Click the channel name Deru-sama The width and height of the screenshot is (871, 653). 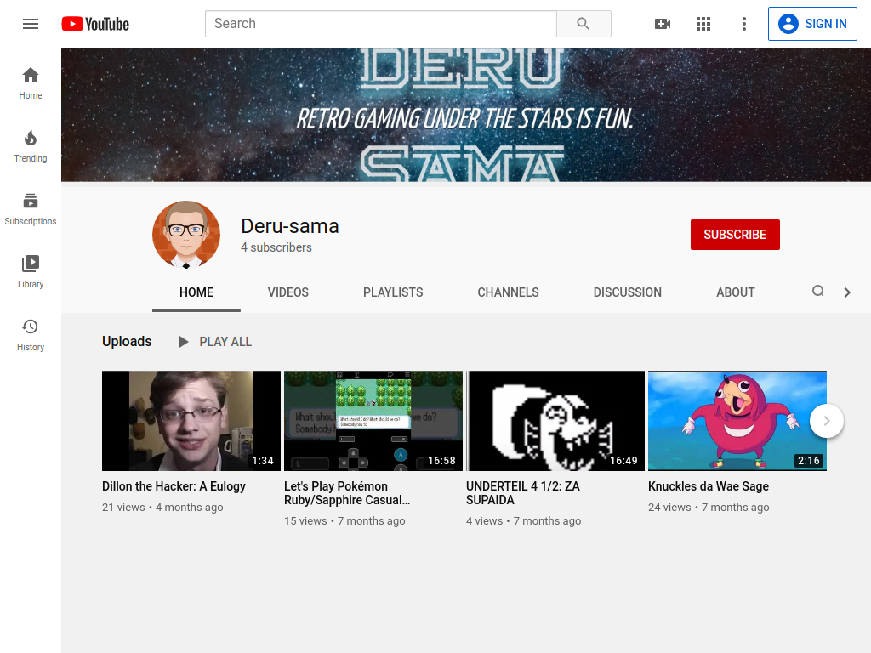(x=289, y=226)
